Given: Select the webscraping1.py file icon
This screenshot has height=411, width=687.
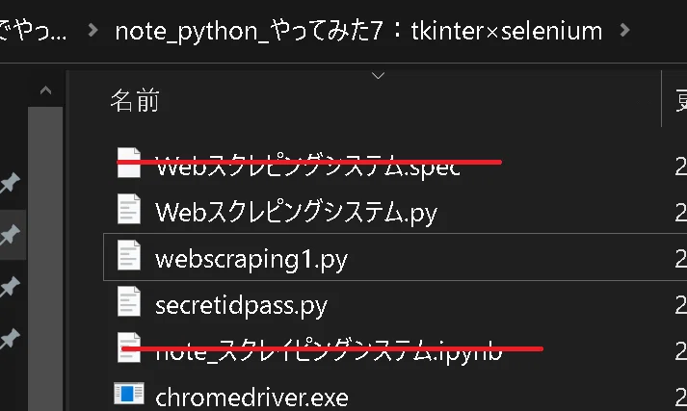Looking at the screenshot, I should pyautogui.click(x=129, y=255).
